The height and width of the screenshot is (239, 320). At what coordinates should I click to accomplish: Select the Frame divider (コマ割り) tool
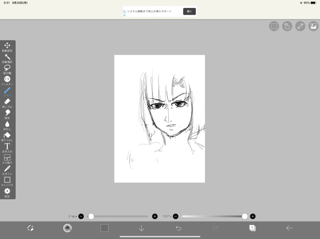[x=7, y=159]
